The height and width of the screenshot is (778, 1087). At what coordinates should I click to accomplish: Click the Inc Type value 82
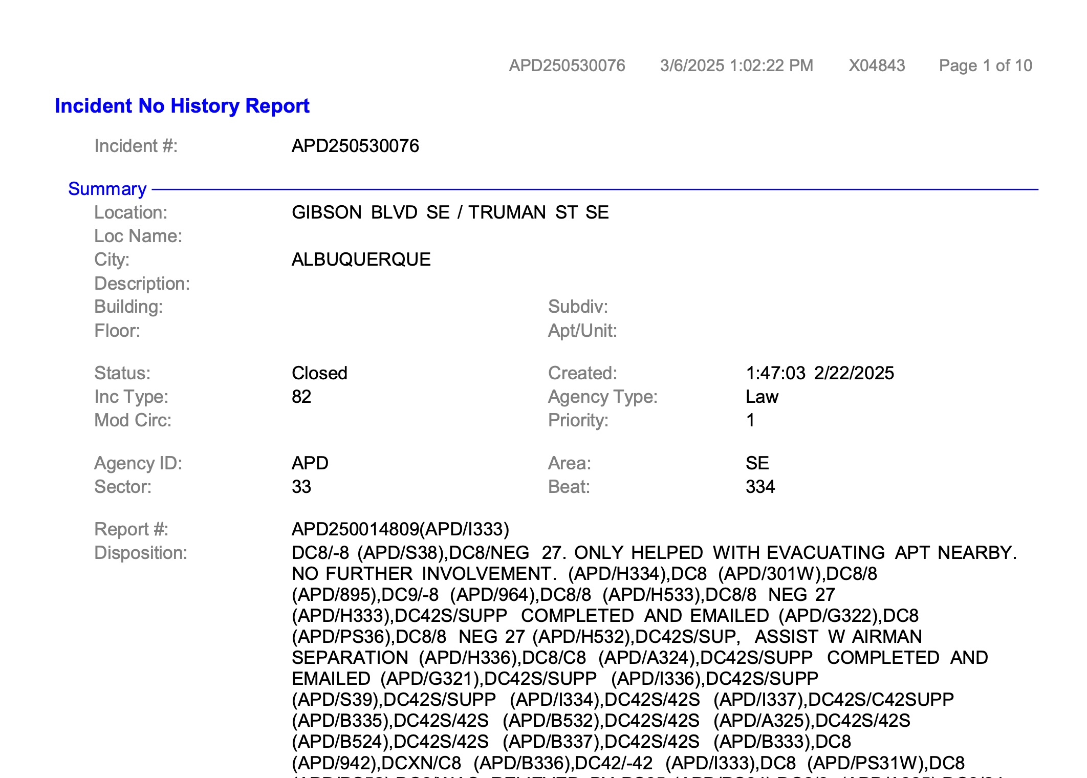pyautogui.click(x=301, y=397)
